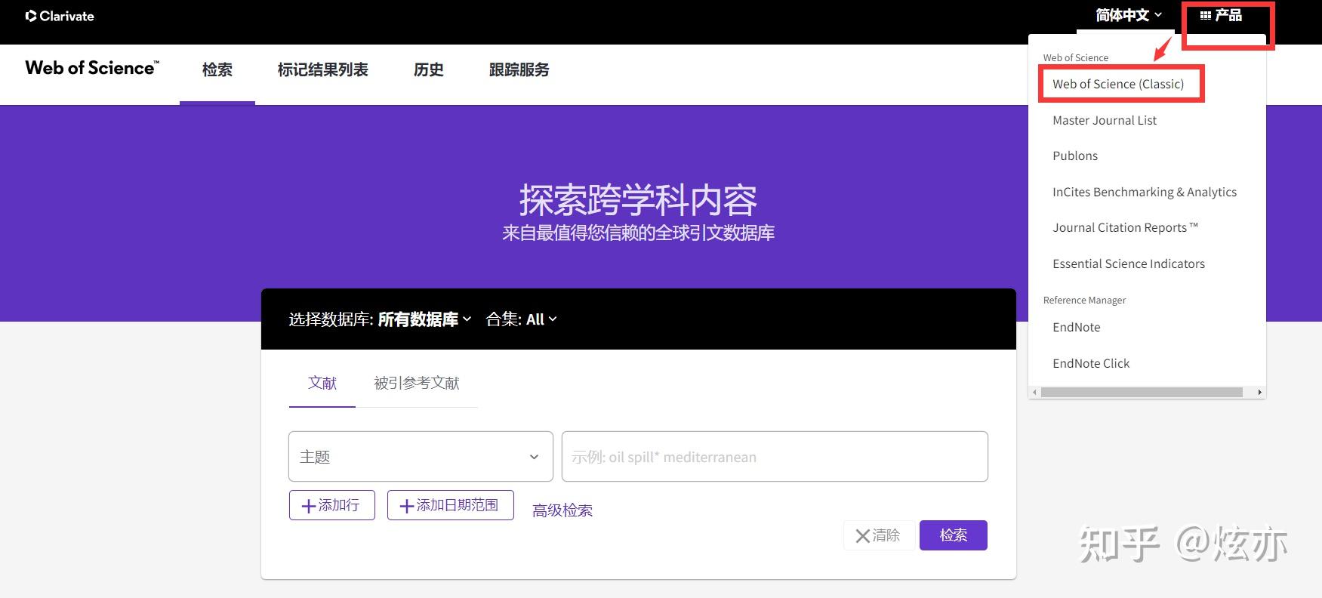This screenshot has height=598, width=1322.
Task: Click 添加日期范围 button
Action: [451, 505]
